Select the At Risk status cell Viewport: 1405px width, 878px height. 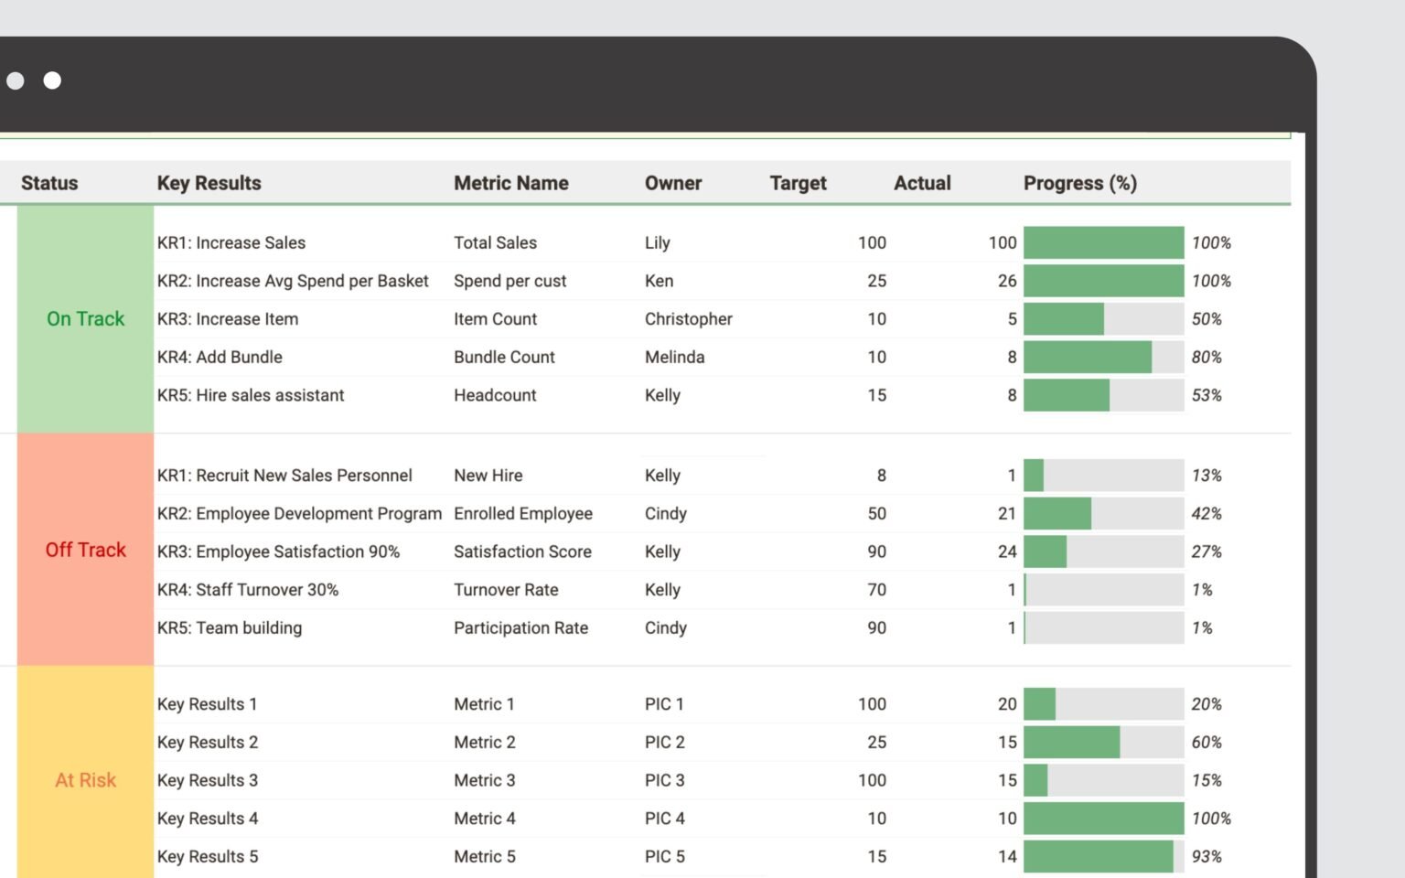point(85,780)
